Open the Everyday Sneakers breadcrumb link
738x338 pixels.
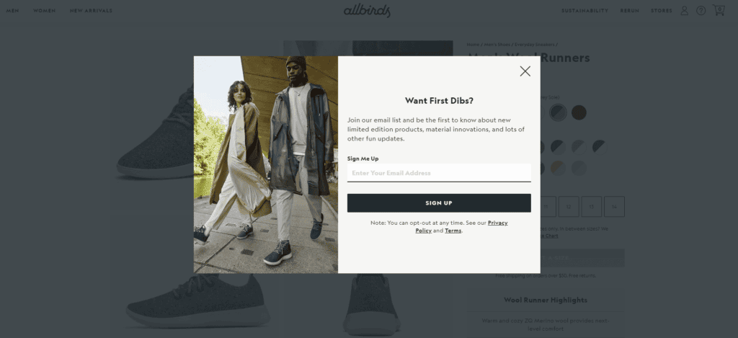click(x=535, y=45)
